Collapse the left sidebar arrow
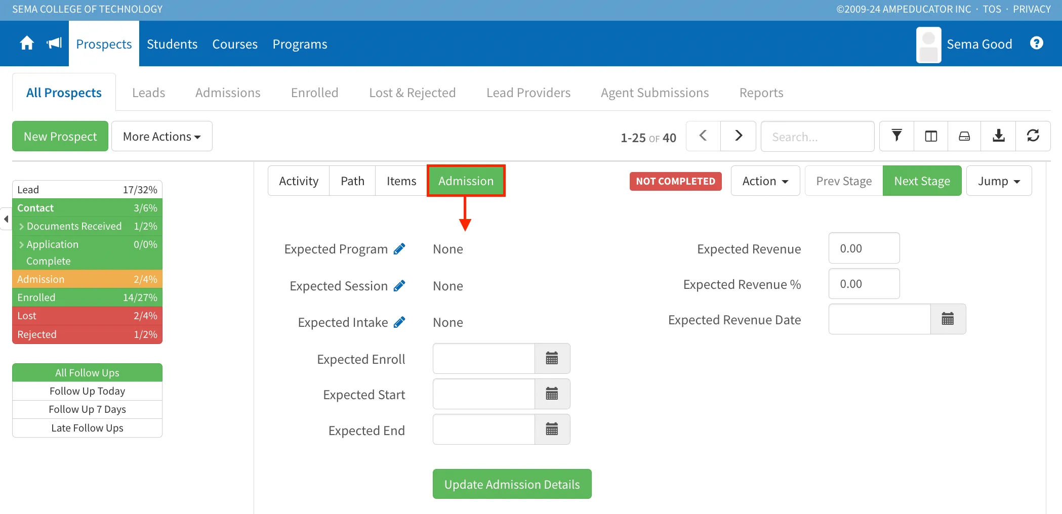Image resolution: width=1062 pixels, height=514 pixels. coord(6,219)
